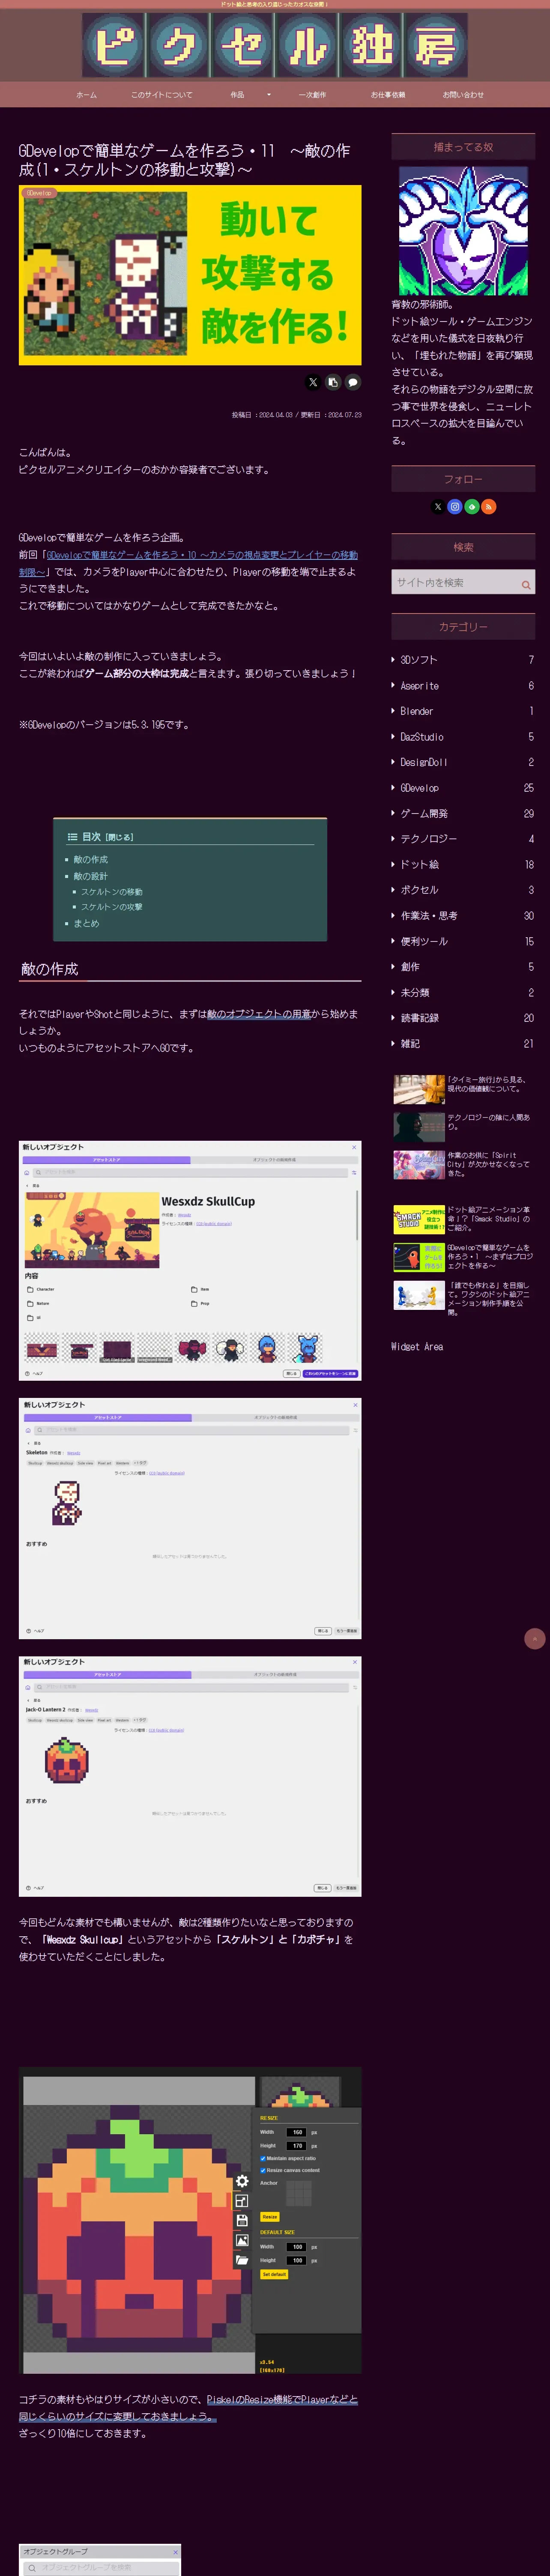550x2576 pixels.
Task: Click the Anchor grid in Piskel resize panel
Action: point(299,2193)
